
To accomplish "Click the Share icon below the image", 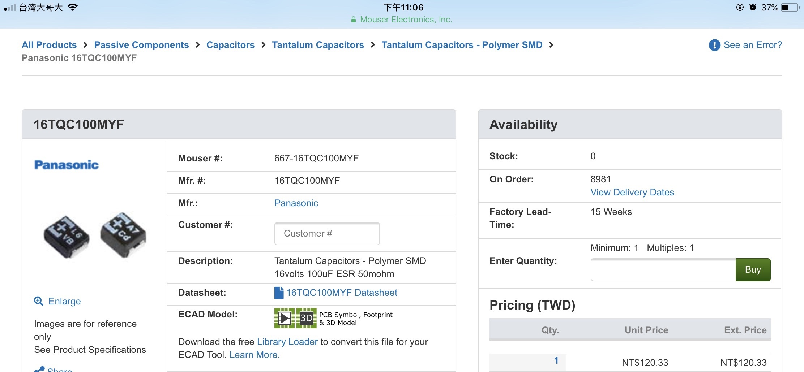I will coord(39,369).
